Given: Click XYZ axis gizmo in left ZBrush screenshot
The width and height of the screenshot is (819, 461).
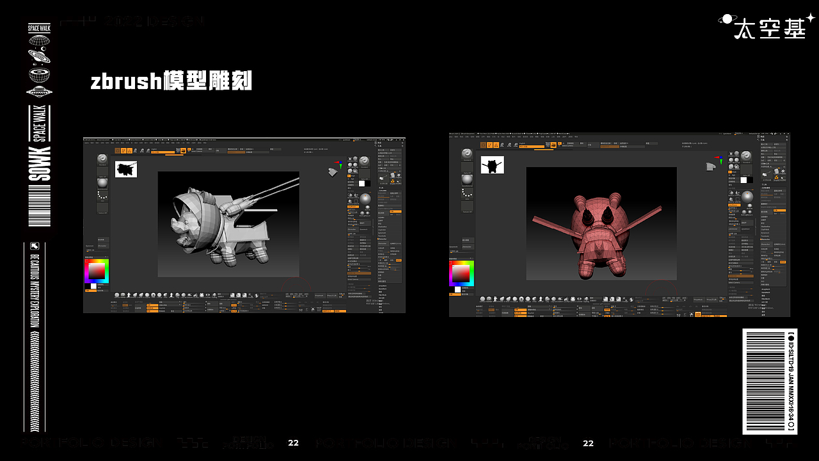Looking at the screenshot, I should pos(338,165).
